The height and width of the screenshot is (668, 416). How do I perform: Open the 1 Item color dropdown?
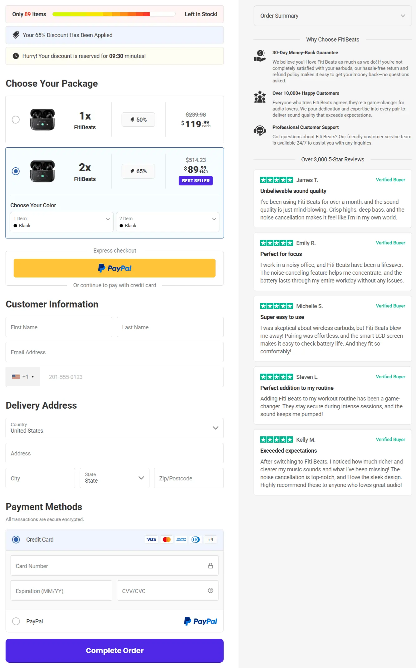point(62,222)
